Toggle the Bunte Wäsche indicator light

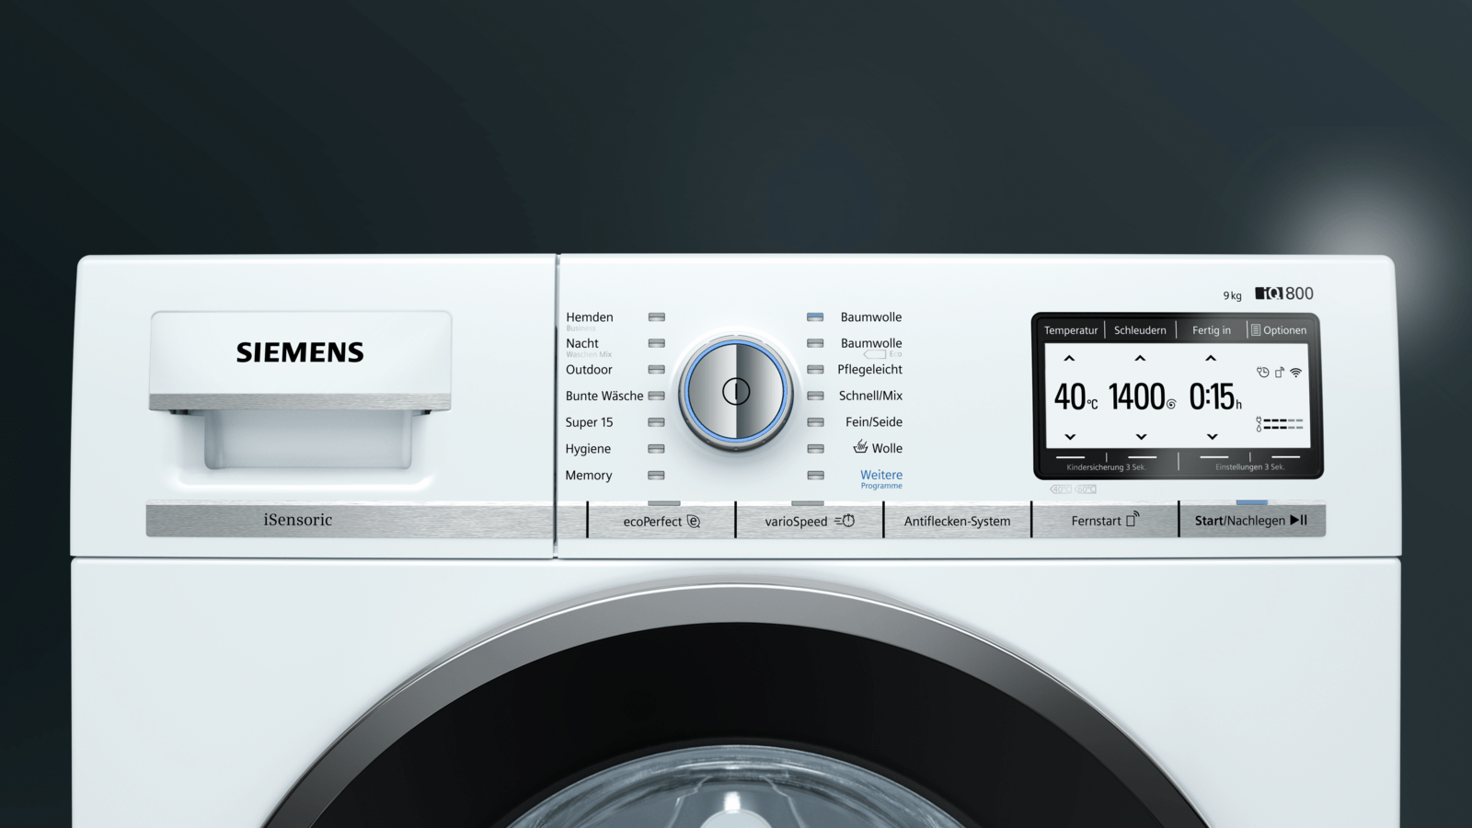pos(656,396)
